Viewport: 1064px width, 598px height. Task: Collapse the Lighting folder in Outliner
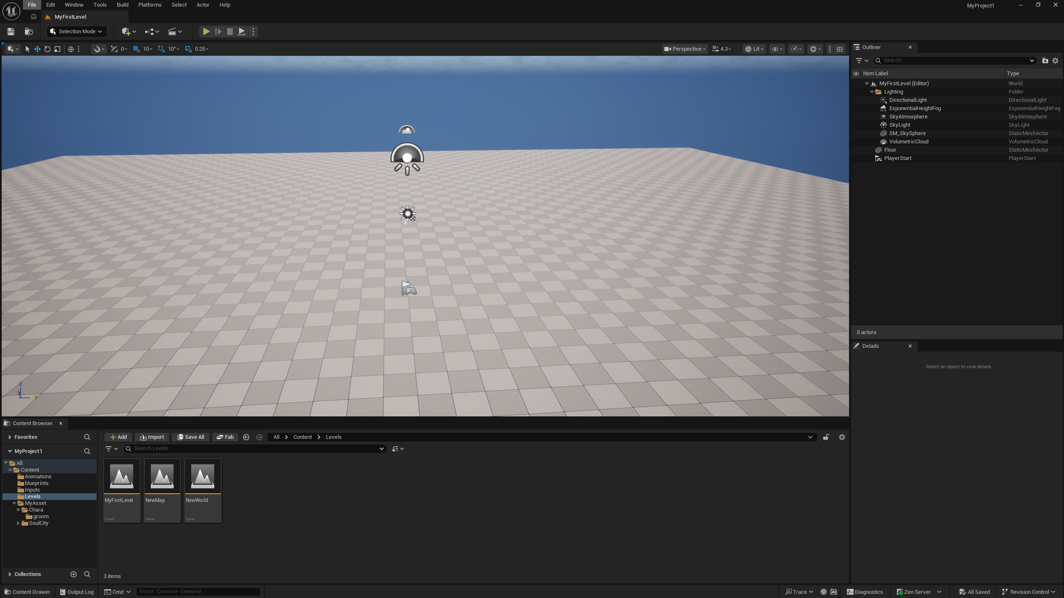(x=872, y=92)
